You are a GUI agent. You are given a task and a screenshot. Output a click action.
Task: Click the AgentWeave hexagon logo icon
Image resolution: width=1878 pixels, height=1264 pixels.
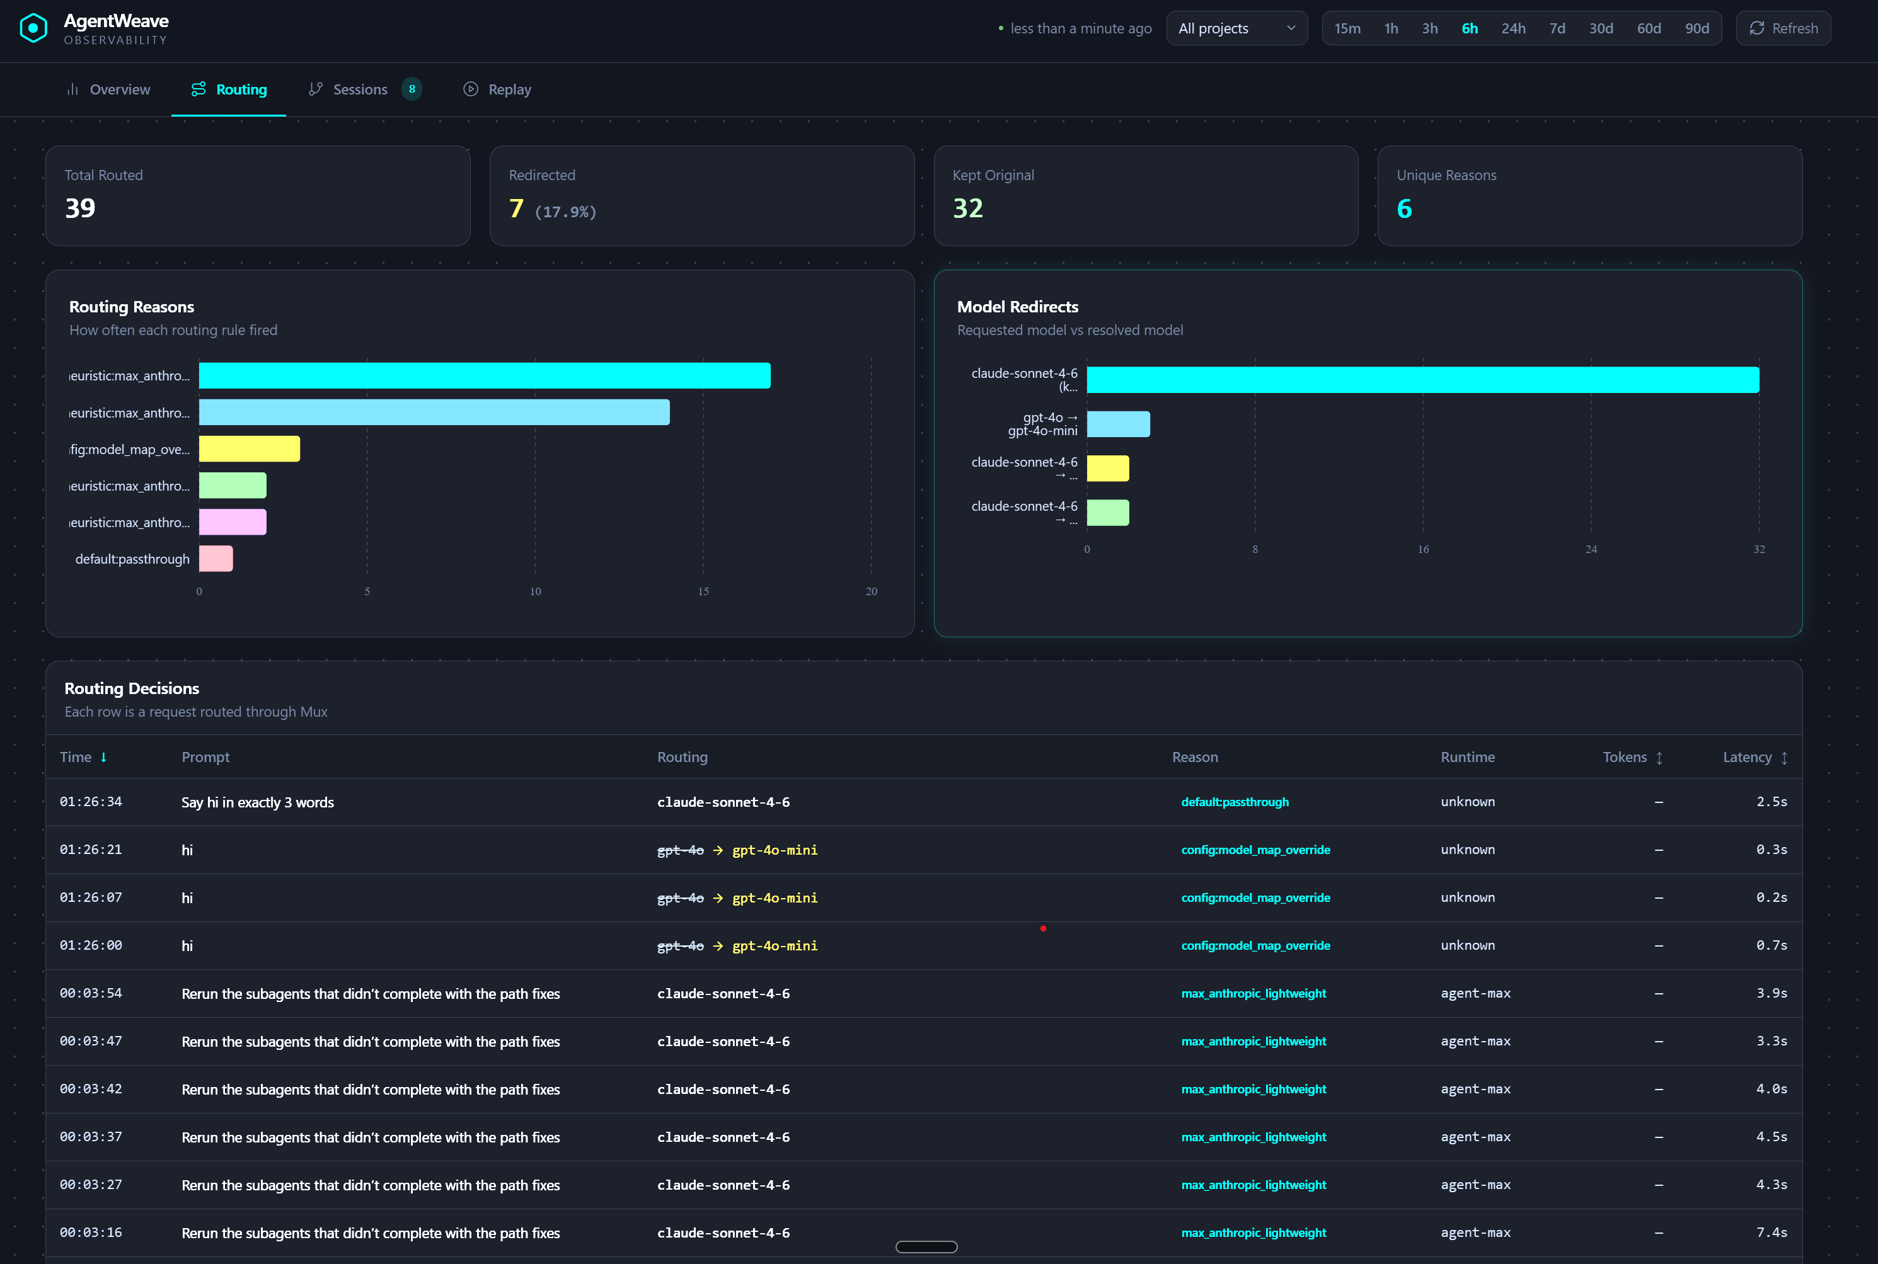pos(33,28)
